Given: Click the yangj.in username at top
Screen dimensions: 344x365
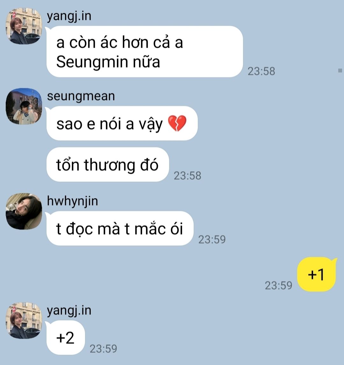Looking at the screenshot, I should tap(69, 17).
